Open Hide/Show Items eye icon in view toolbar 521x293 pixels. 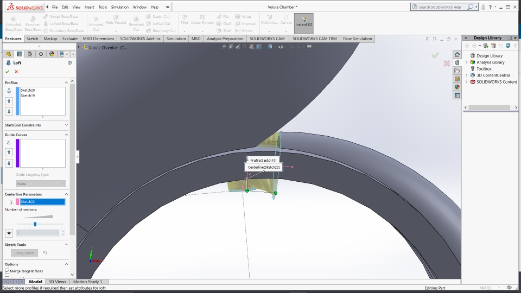click(281, 47)
